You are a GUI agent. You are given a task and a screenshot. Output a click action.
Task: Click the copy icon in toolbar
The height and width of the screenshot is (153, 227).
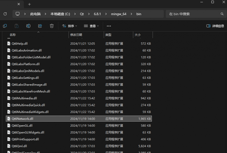[x=5, y=26]
